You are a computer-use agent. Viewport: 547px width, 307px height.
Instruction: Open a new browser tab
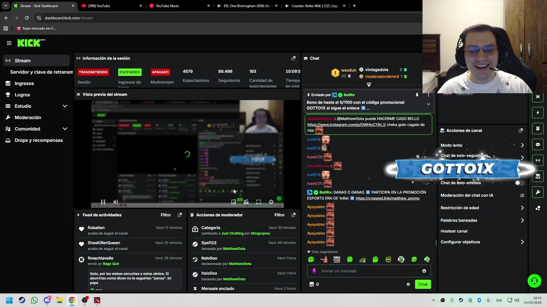point(354,6)
